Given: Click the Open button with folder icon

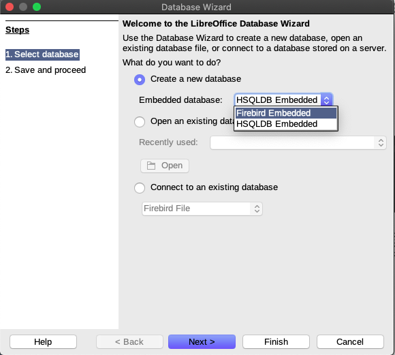Looking at the screenshot, I should [165, 166].
